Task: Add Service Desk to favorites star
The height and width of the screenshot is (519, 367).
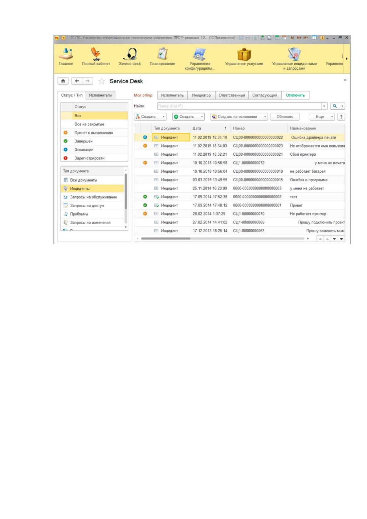Action: (x=101, y=81)
